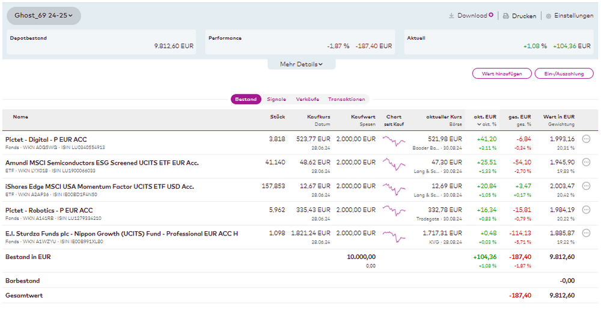Open the Transaktionen tab
This screenshot has height=310, width=601.
(x=346, y=99)
